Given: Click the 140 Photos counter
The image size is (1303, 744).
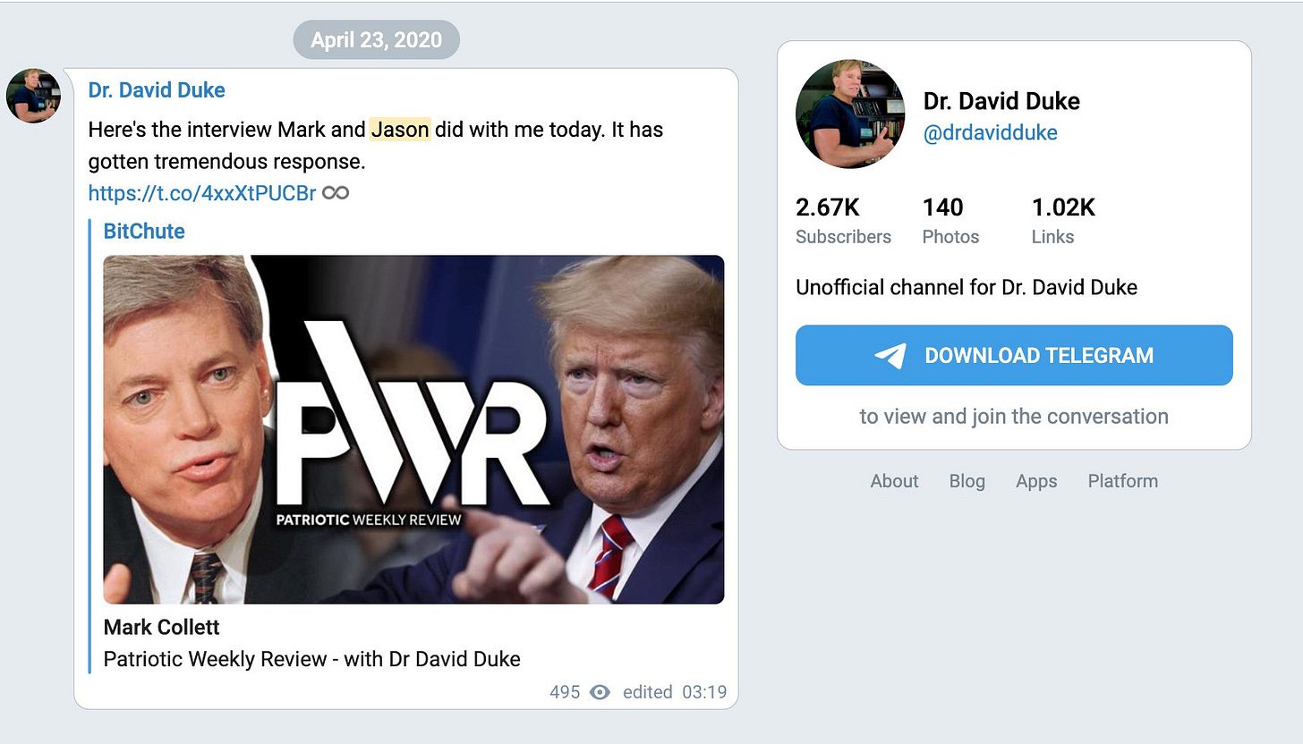Looking at the screenshot, I should click(950, 221).
